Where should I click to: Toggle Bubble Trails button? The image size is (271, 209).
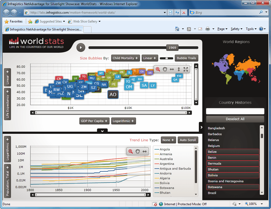pyautogui.click(x=187, y=58)
